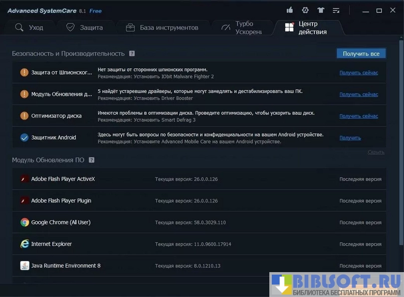Open the Защита tab
This screenshot has width=404, height=297.
tap(84, 28)
